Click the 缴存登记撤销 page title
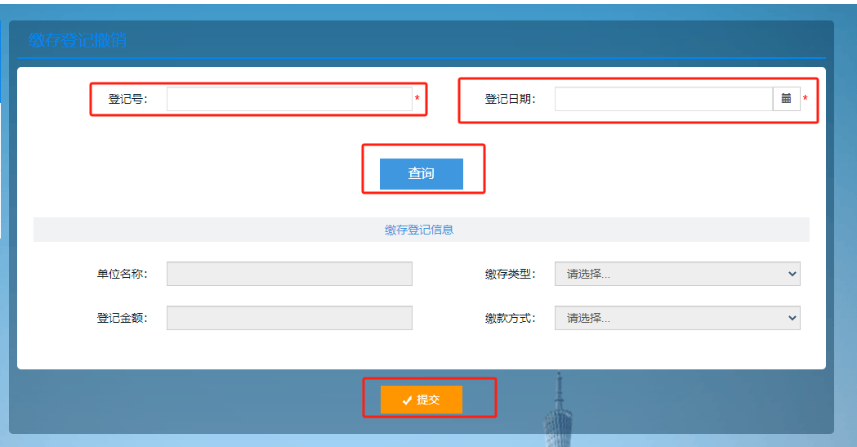Viewport: 857px width, 447px height. [78, 40]
